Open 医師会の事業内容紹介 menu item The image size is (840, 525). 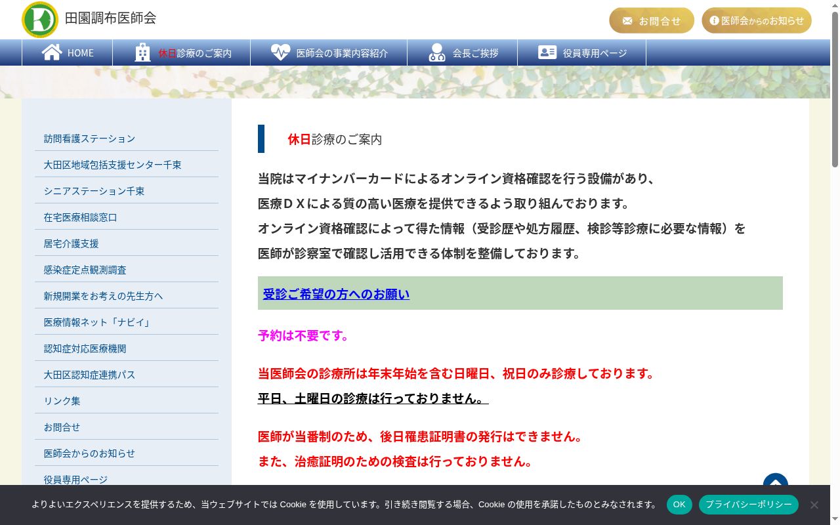point(329,52)
